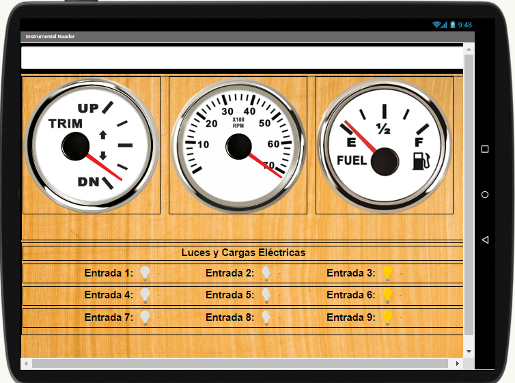The image size is (515, 383).
Task: Click the 'FUEL' label on the gauge
Action: [352, 160]
